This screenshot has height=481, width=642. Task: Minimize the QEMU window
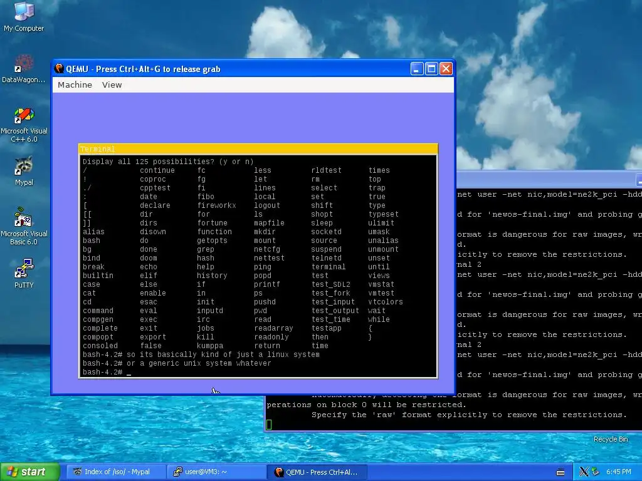pos(417,69)
